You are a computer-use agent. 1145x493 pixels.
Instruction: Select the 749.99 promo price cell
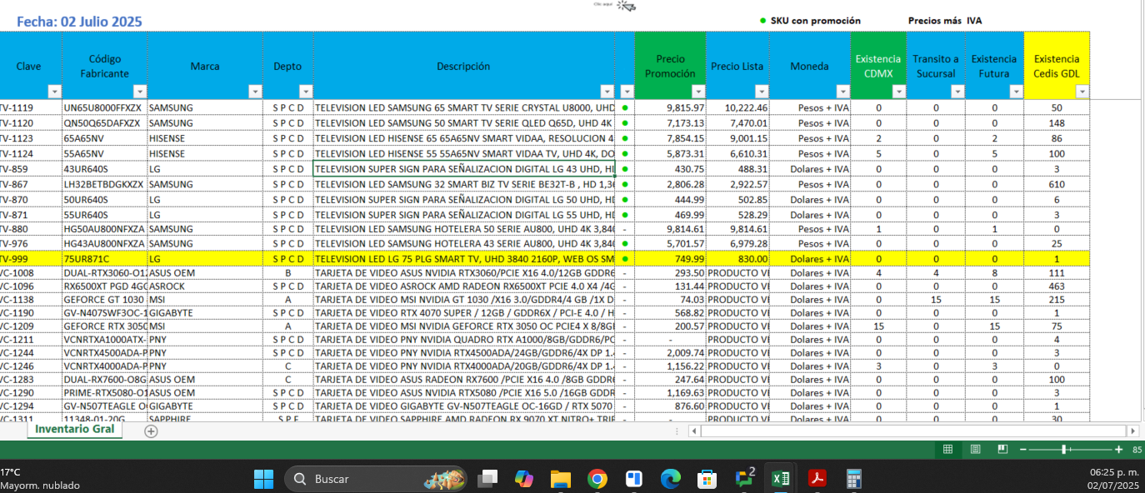(x=670, y=259)
